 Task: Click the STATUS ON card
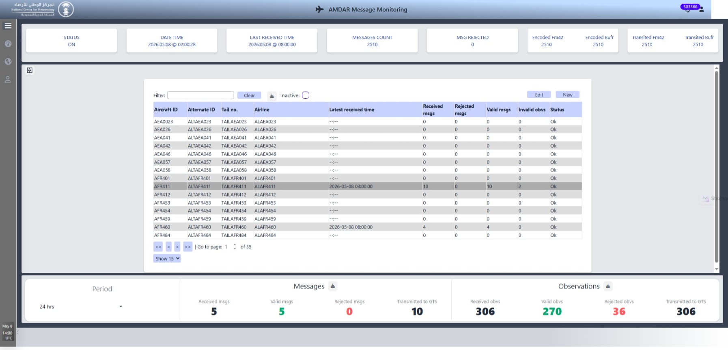pos(71,41)
